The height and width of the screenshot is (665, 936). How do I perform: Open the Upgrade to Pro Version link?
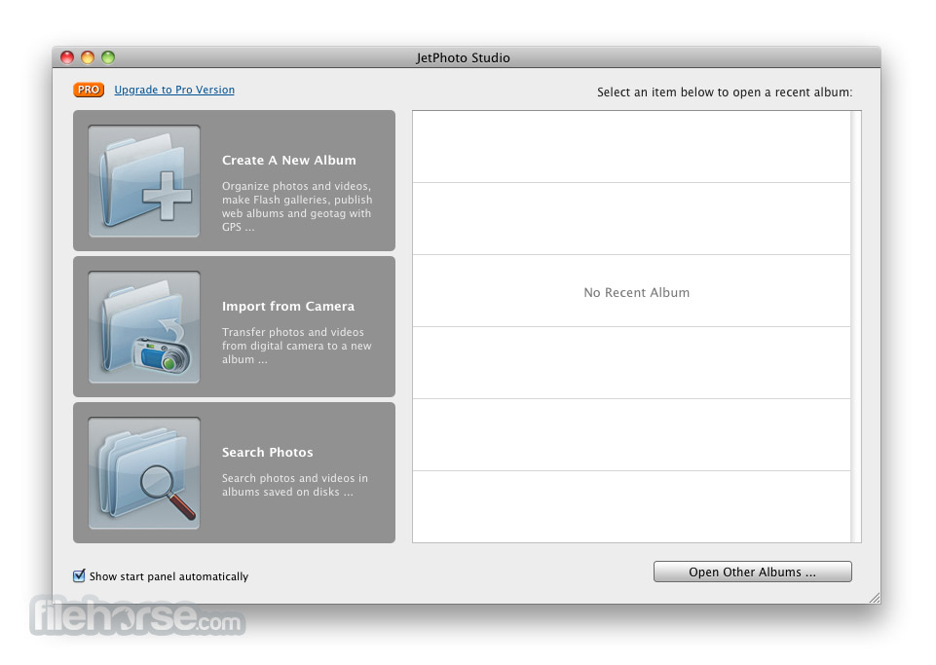coord(174,90)
